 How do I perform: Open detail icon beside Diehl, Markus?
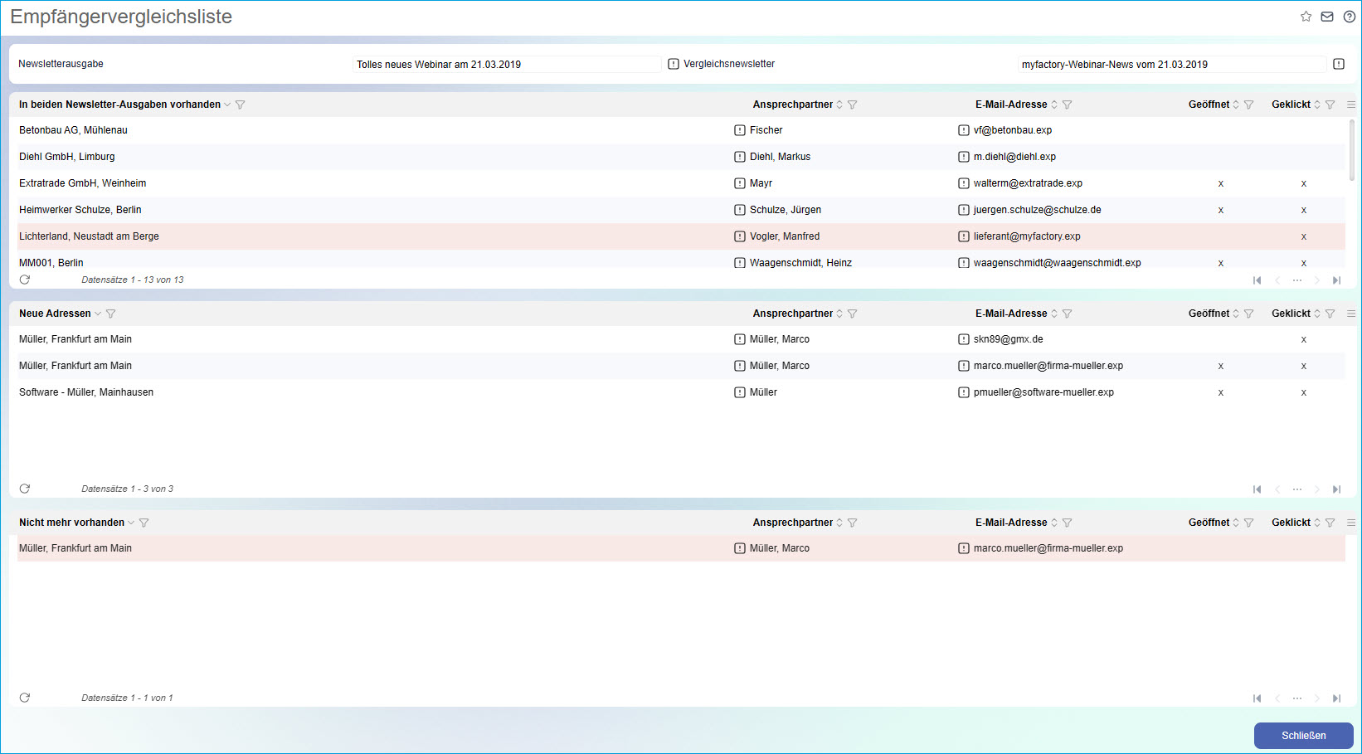point(740,157)
